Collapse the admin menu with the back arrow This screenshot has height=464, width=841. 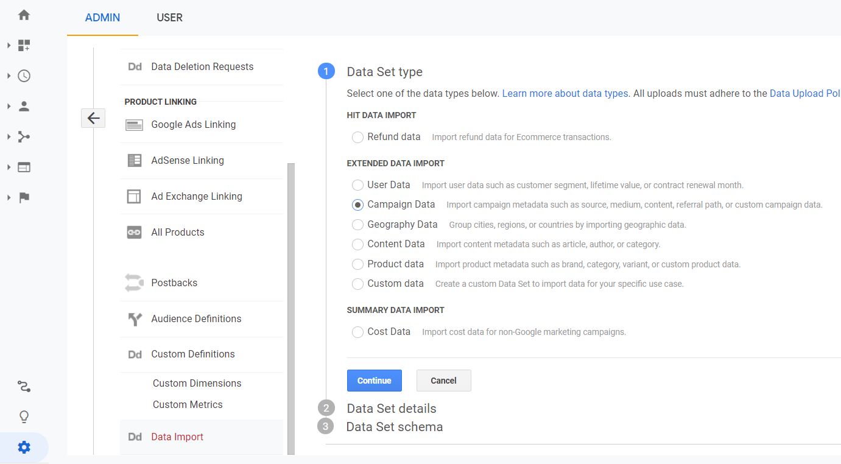tap(93, 118)
